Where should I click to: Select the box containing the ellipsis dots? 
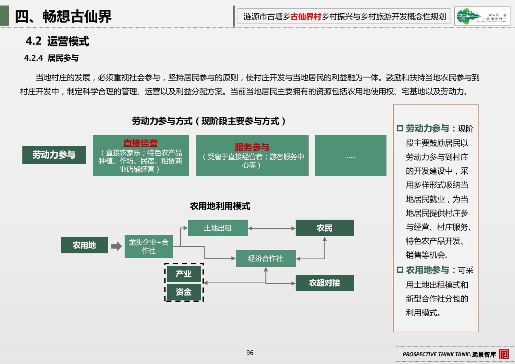[350, 156]
